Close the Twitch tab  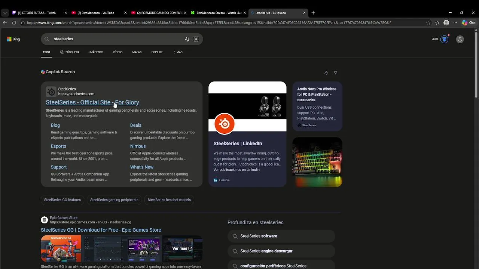[x=66, y=13]
